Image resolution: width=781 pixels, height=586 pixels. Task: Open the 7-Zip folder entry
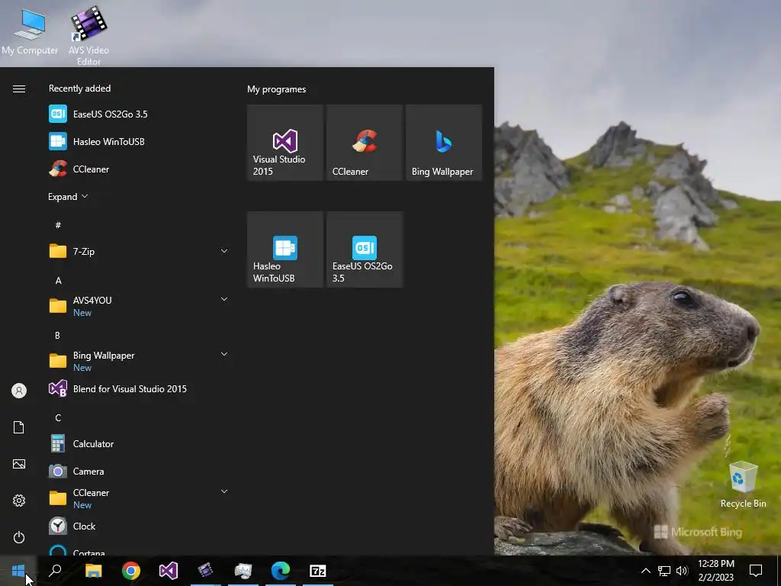[x=137, y=251]
